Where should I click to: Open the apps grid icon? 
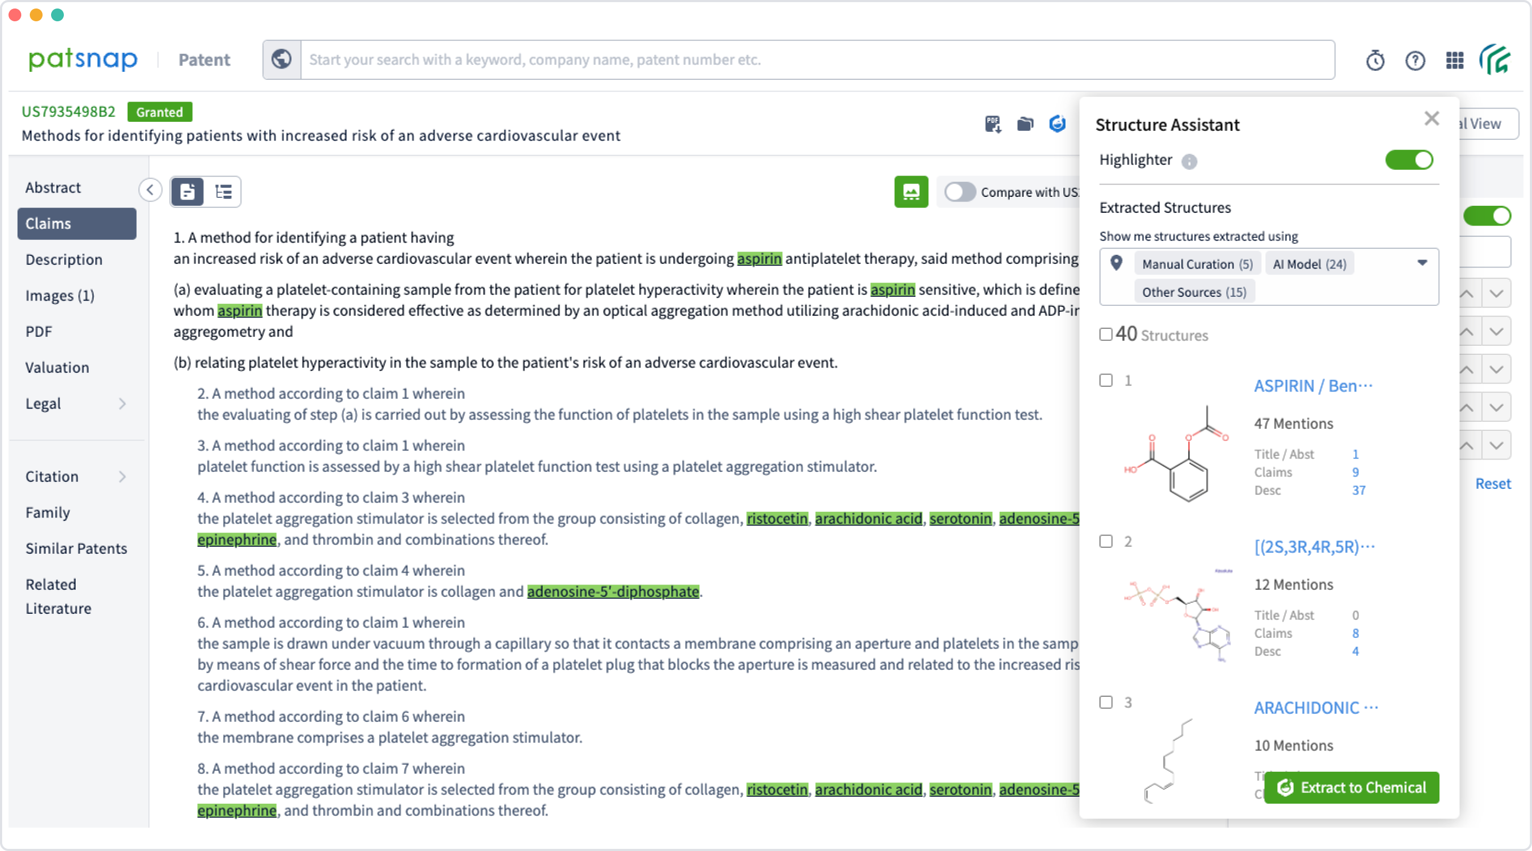click(1455, 60)
